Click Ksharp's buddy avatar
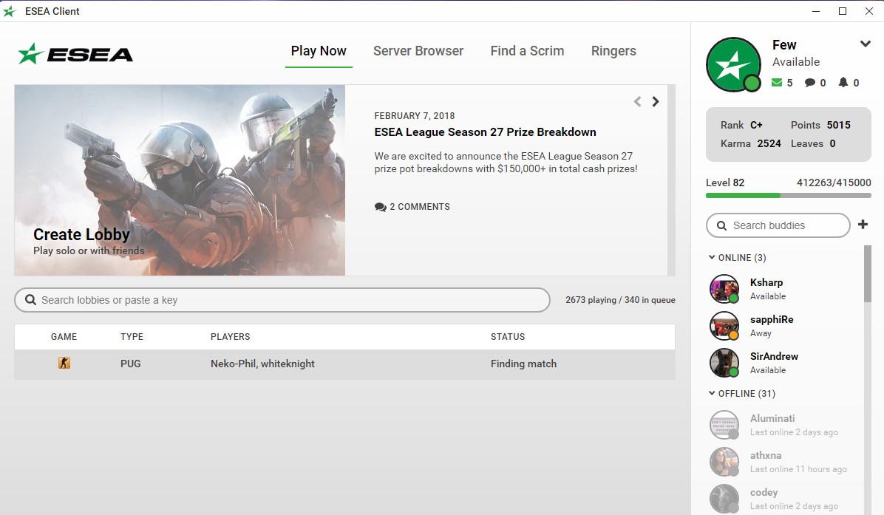Image resolution: width=884 pixels, height=515 pixels. pos(724,289)
